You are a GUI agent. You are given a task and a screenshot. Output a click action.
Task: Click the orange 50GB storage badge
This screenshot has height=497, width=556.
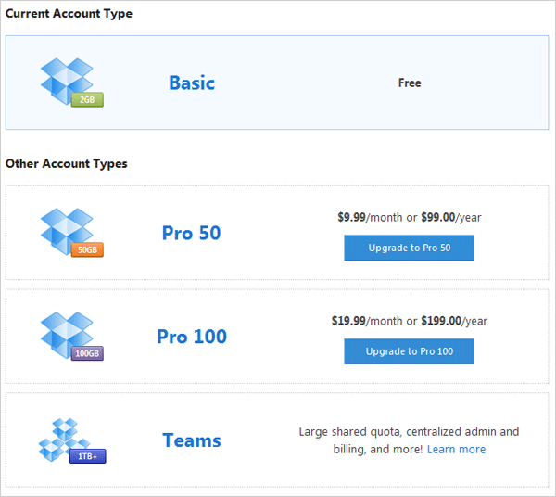coord(87,249)
